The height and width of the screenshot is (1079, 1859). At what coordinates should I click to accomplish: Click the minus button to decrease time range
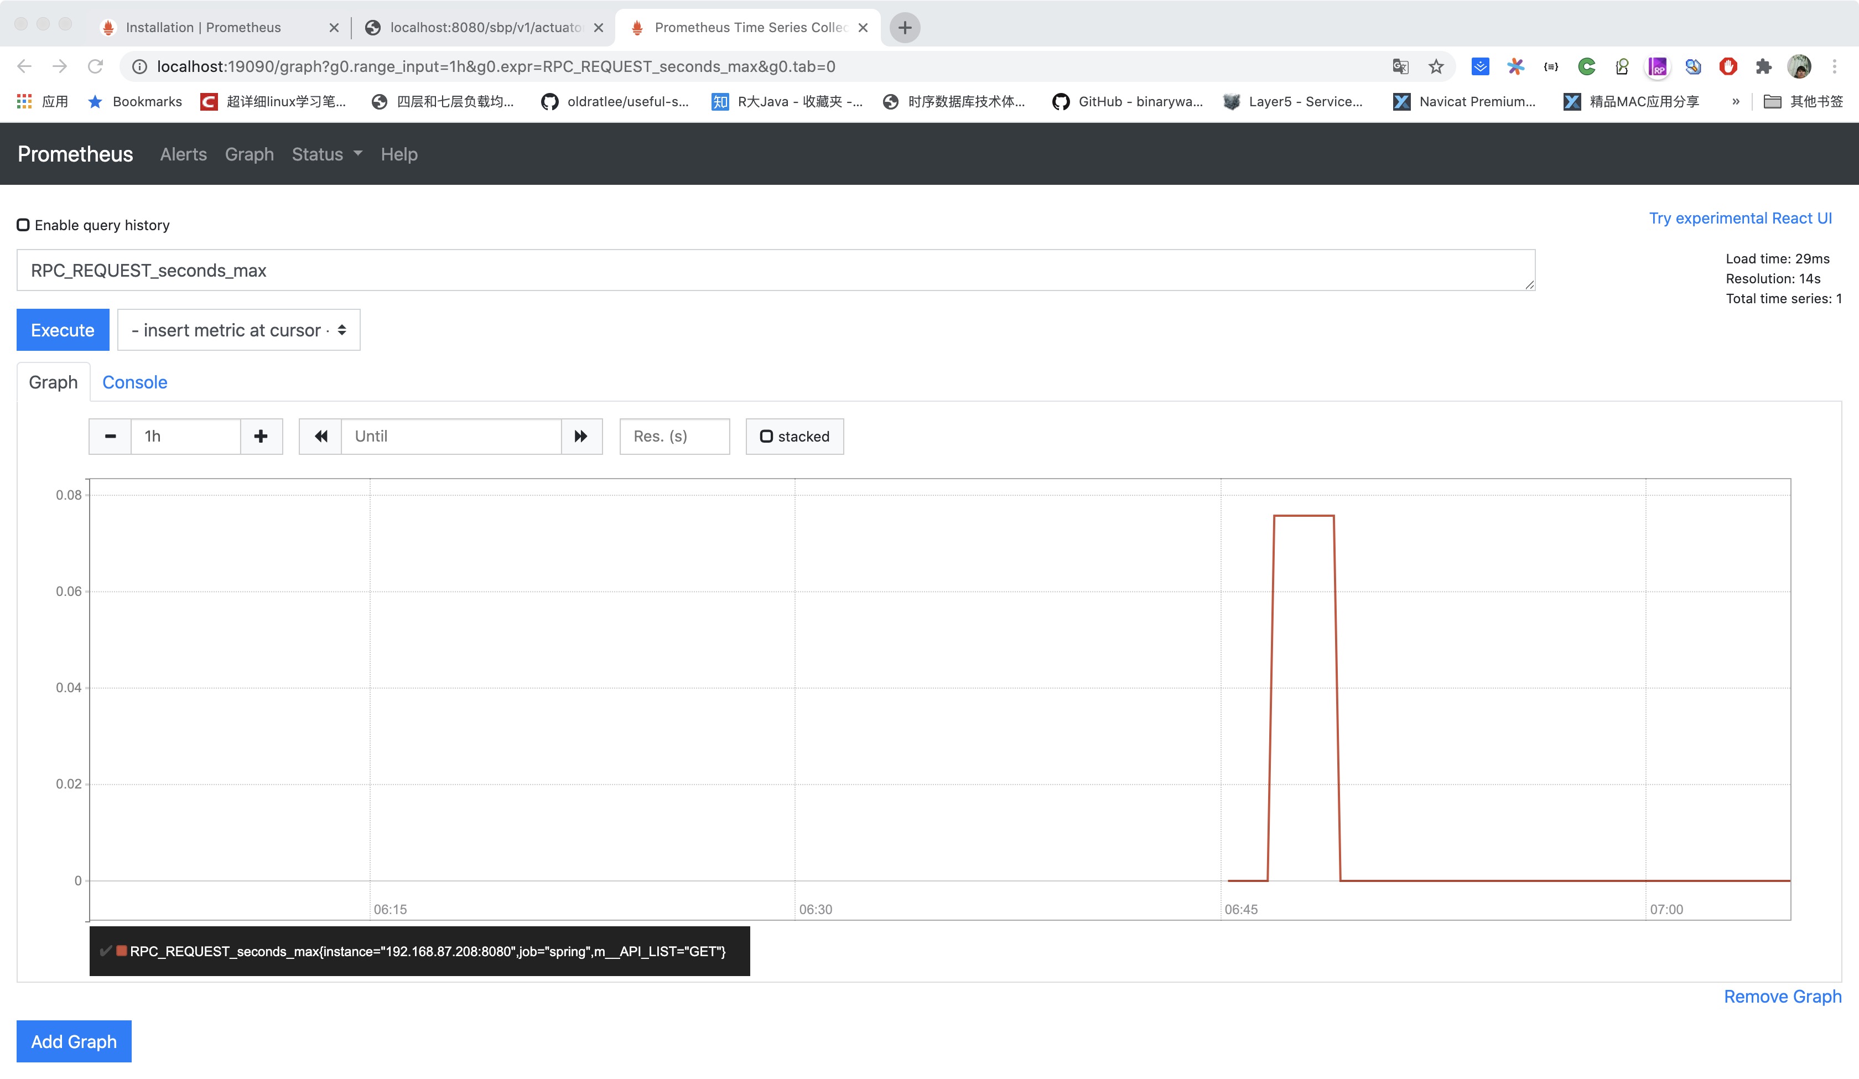point(110,436)
